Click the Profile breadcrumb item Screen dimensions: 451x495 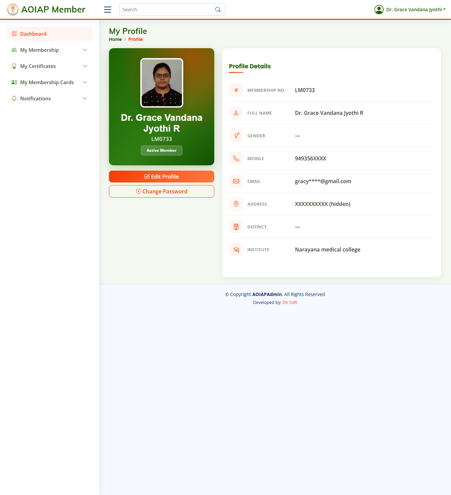[135, 39]
